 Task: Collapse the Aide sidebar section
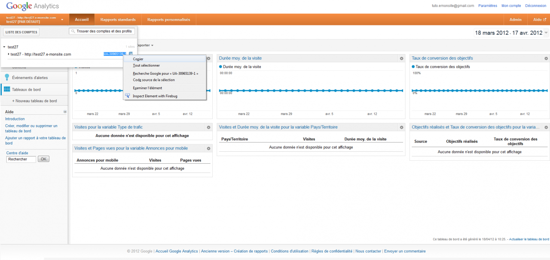coord(65,112)
